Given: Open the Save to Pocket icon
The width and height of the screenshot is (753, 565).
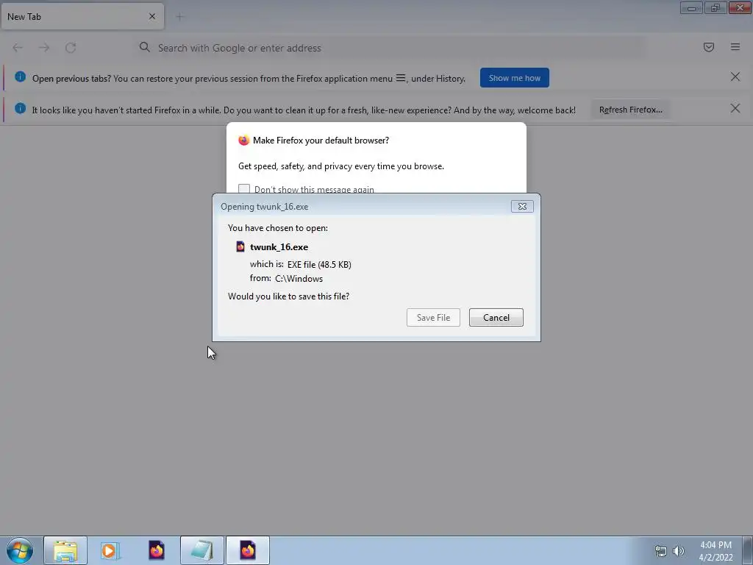Looking at the screenshot, I should coord(708,47).
